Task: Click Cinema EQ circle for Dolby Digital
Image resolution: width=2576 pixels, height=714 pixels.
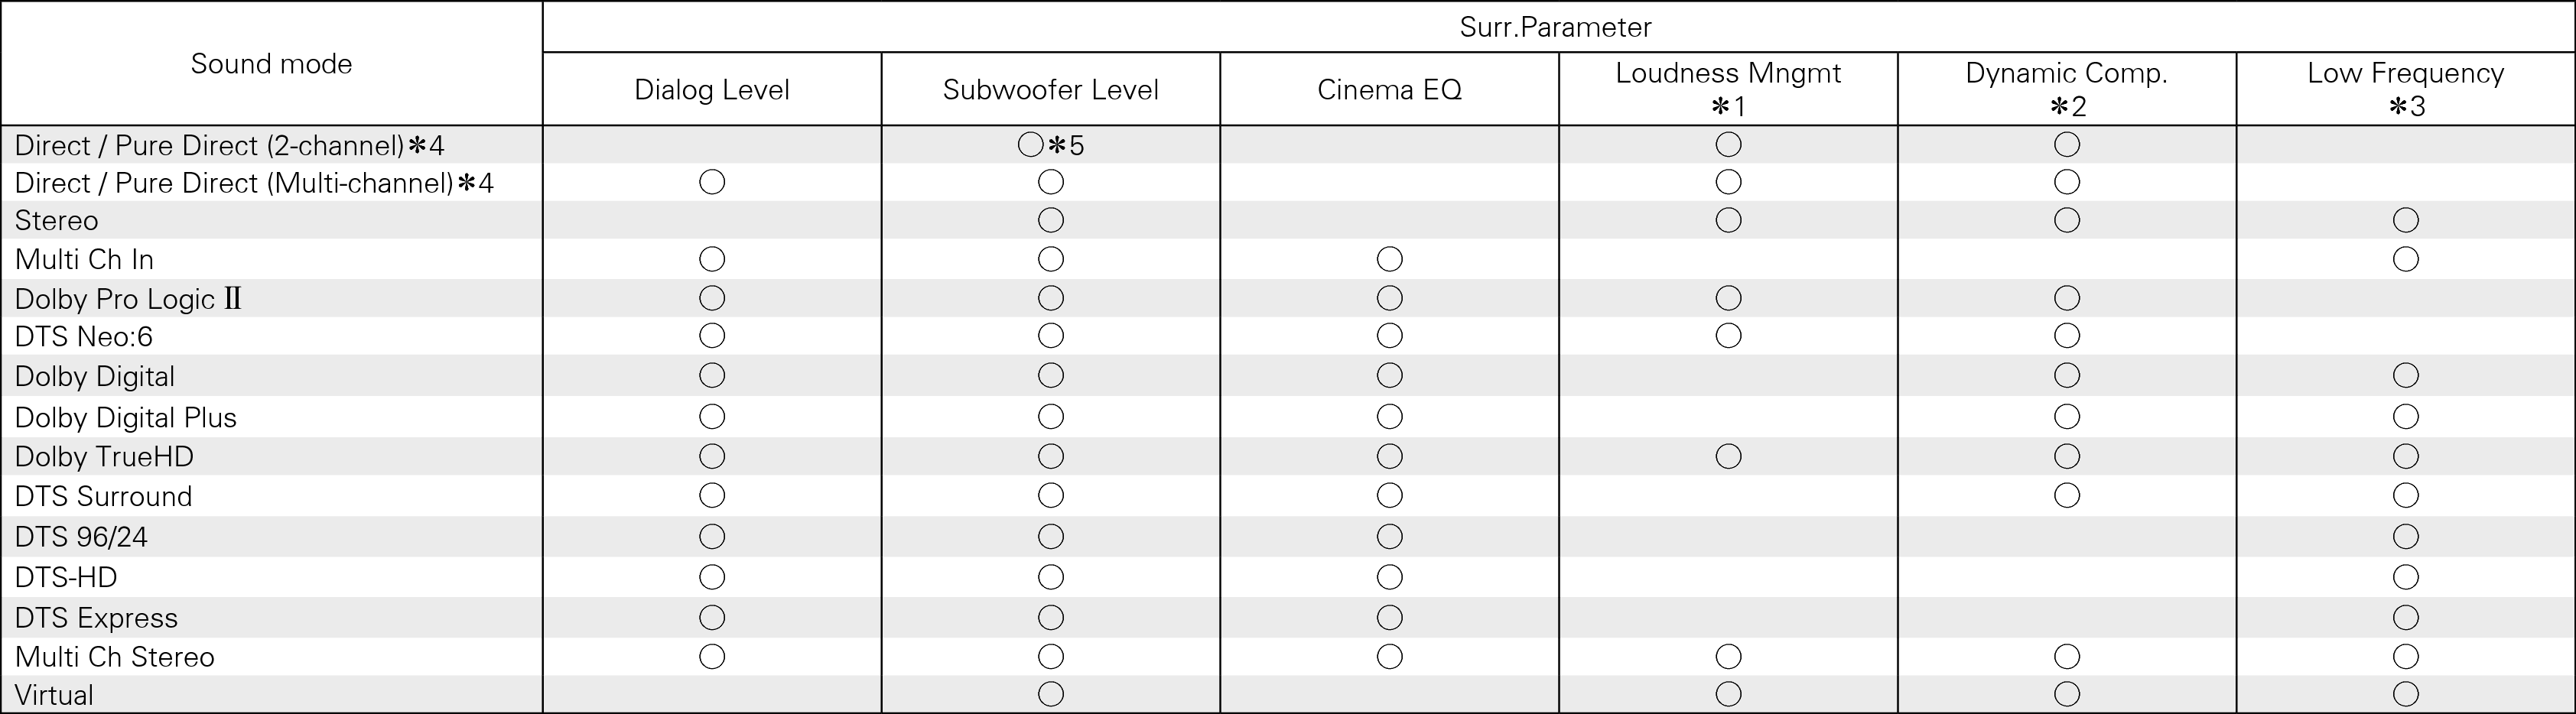Action: [x=1390, y=375]
